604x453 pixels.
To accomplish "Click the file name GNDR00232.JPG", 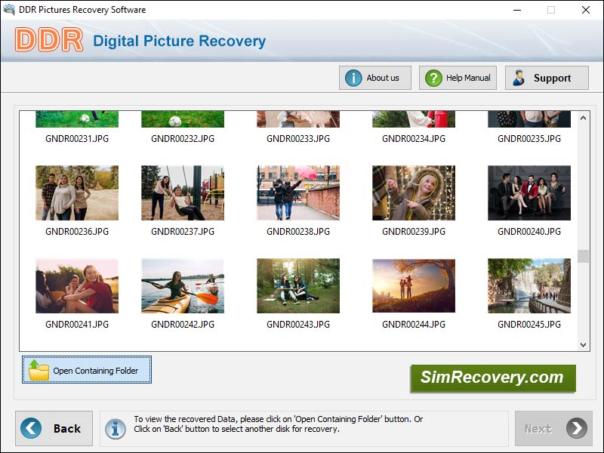I will [183, 139].
